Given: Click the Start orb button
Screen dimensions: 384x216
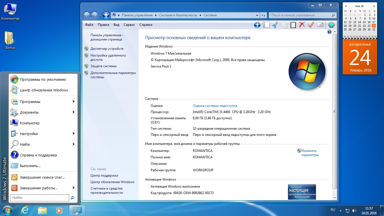Looking at the screenshot, I should (x=8, y=210).
